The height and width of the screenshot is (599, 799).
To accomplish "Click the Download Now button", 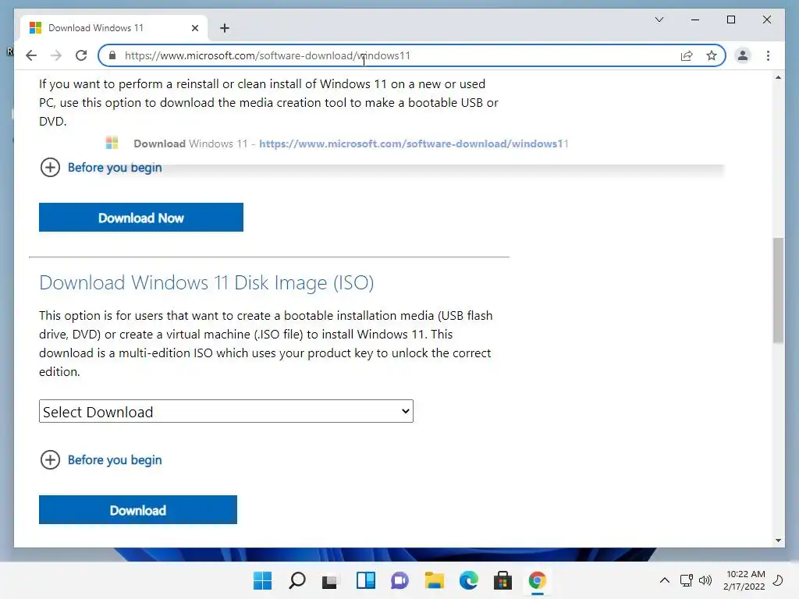I will point(141,218).
